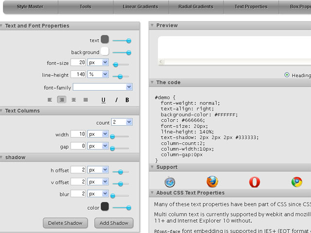Collapse Text and Font Properties panel

point(1,26)
